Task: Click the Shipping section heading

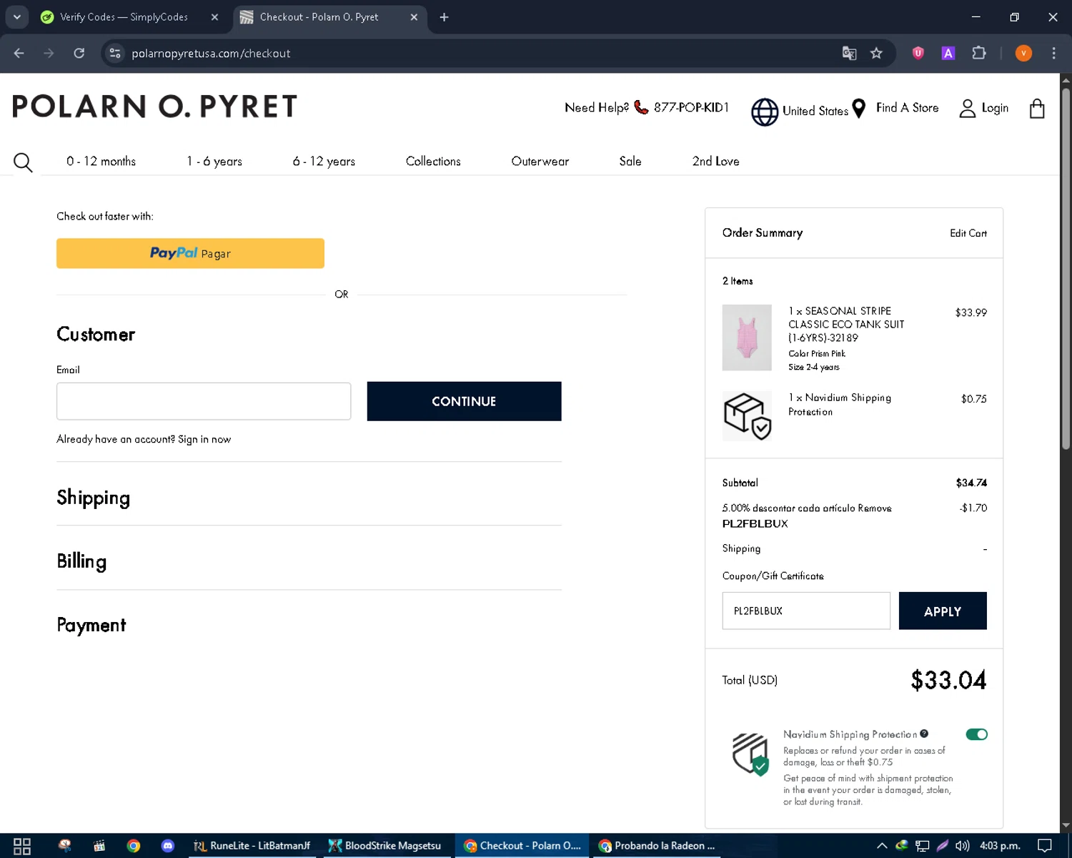Action: click(94, 498)
